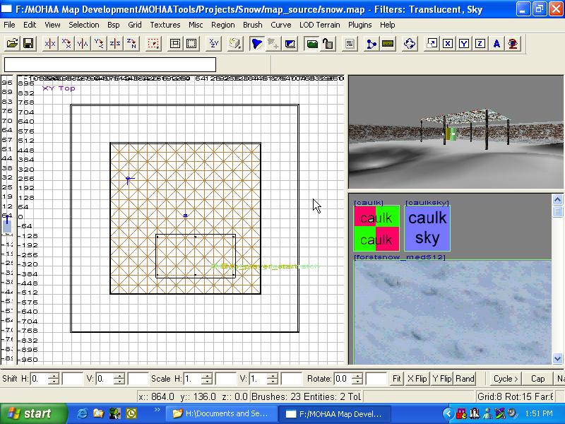This screenshot has width=565, height=424.
Task: Click the red eye toolbar icon
Action: pyautogui.click(x=513, y=44)
